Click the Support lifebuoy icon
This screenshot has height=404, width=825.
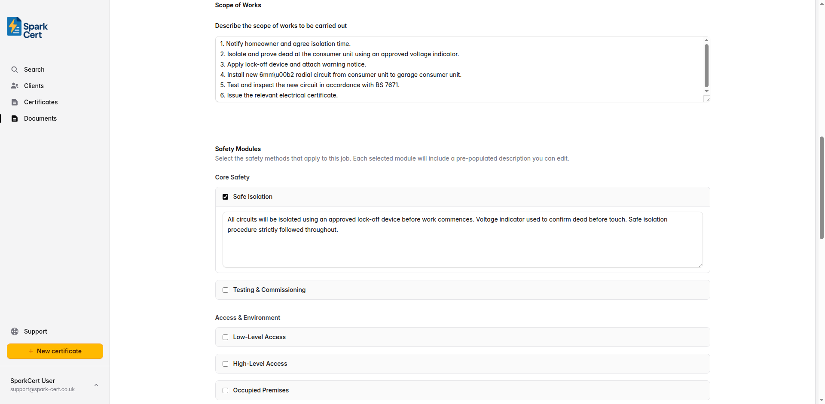click(15, 331)
